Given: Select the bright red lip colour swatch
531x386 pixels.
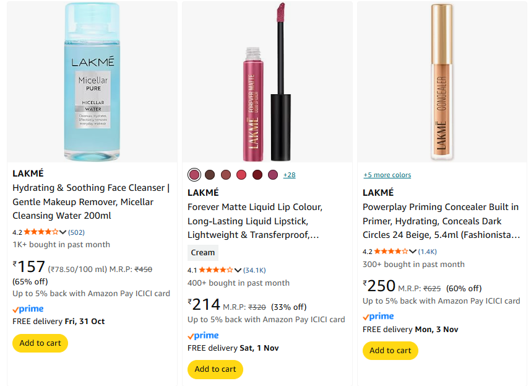Looking at the screenshot, I should tap(241, 175).
